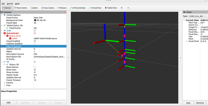Expand the Focal Point property

click(187, 41)
